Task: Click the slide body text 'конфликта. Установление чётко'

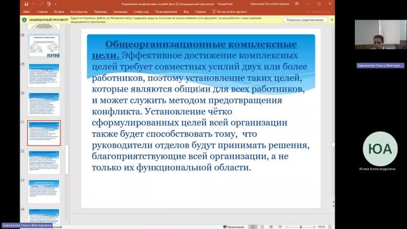Action: click(162, 111)
